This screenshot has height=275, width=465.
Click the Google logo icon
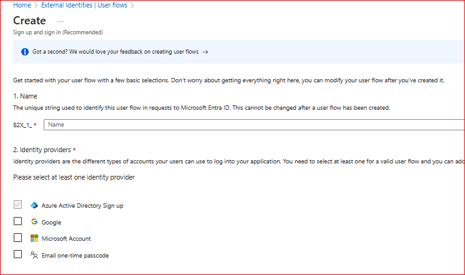pyautogui.click(x=34, y=221)
